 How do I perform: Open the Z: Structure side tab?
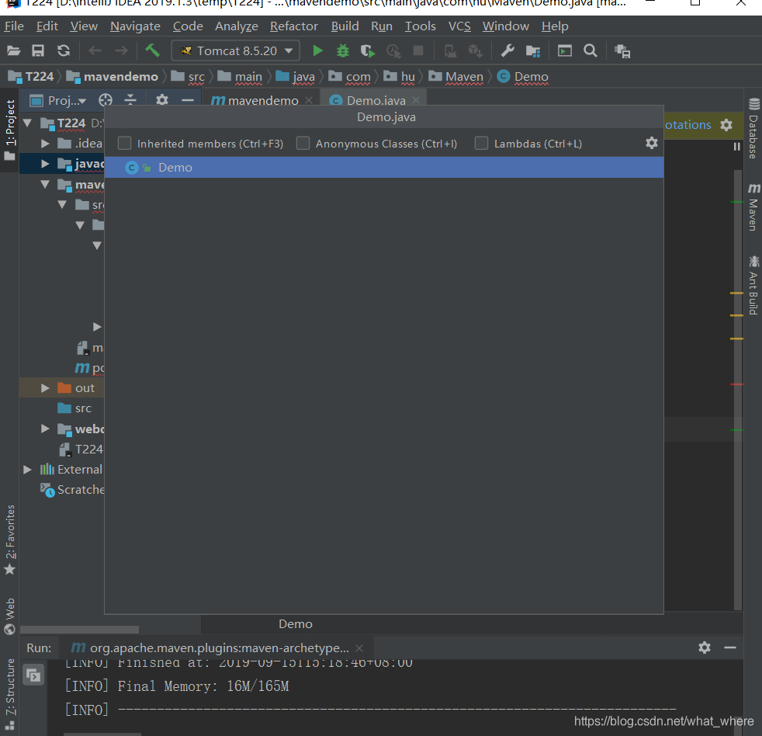[x=10, y=694]
